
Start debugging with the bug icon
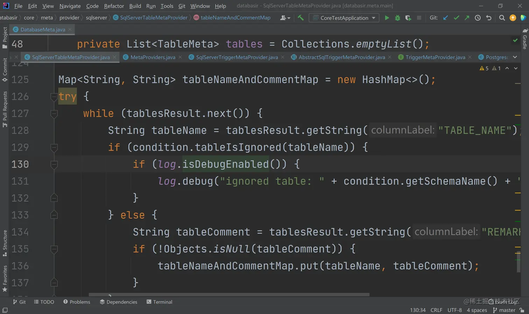click(397, 18)
